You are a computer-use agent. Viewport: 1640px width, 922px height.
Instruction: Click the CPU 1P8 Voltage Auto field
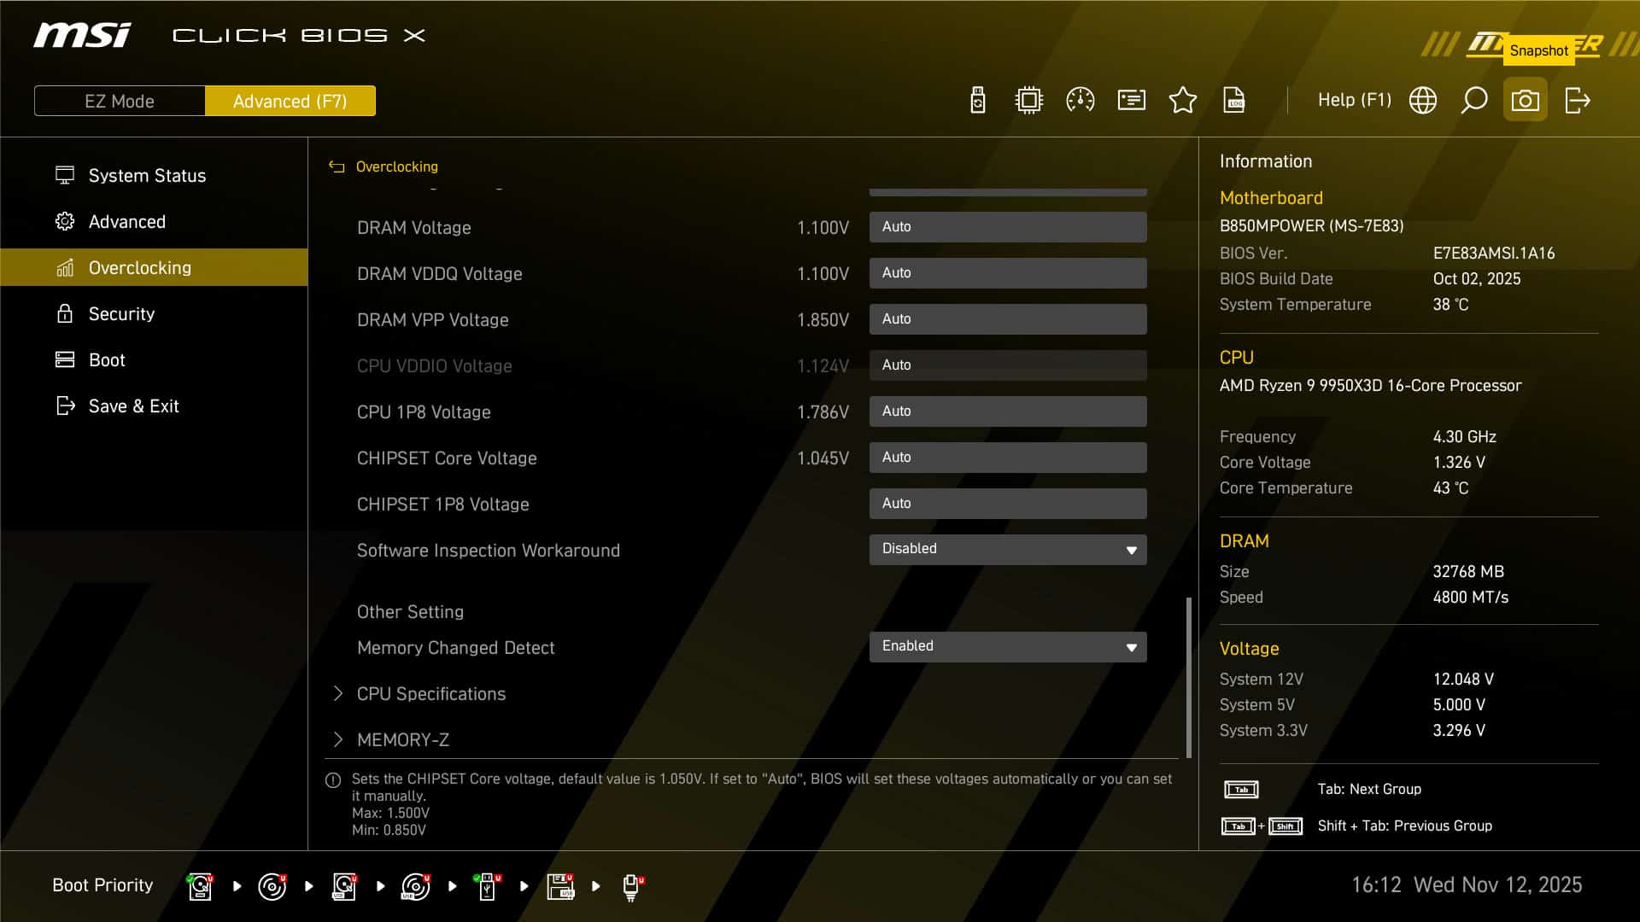pyautogui.click(x=1008, y=411)
